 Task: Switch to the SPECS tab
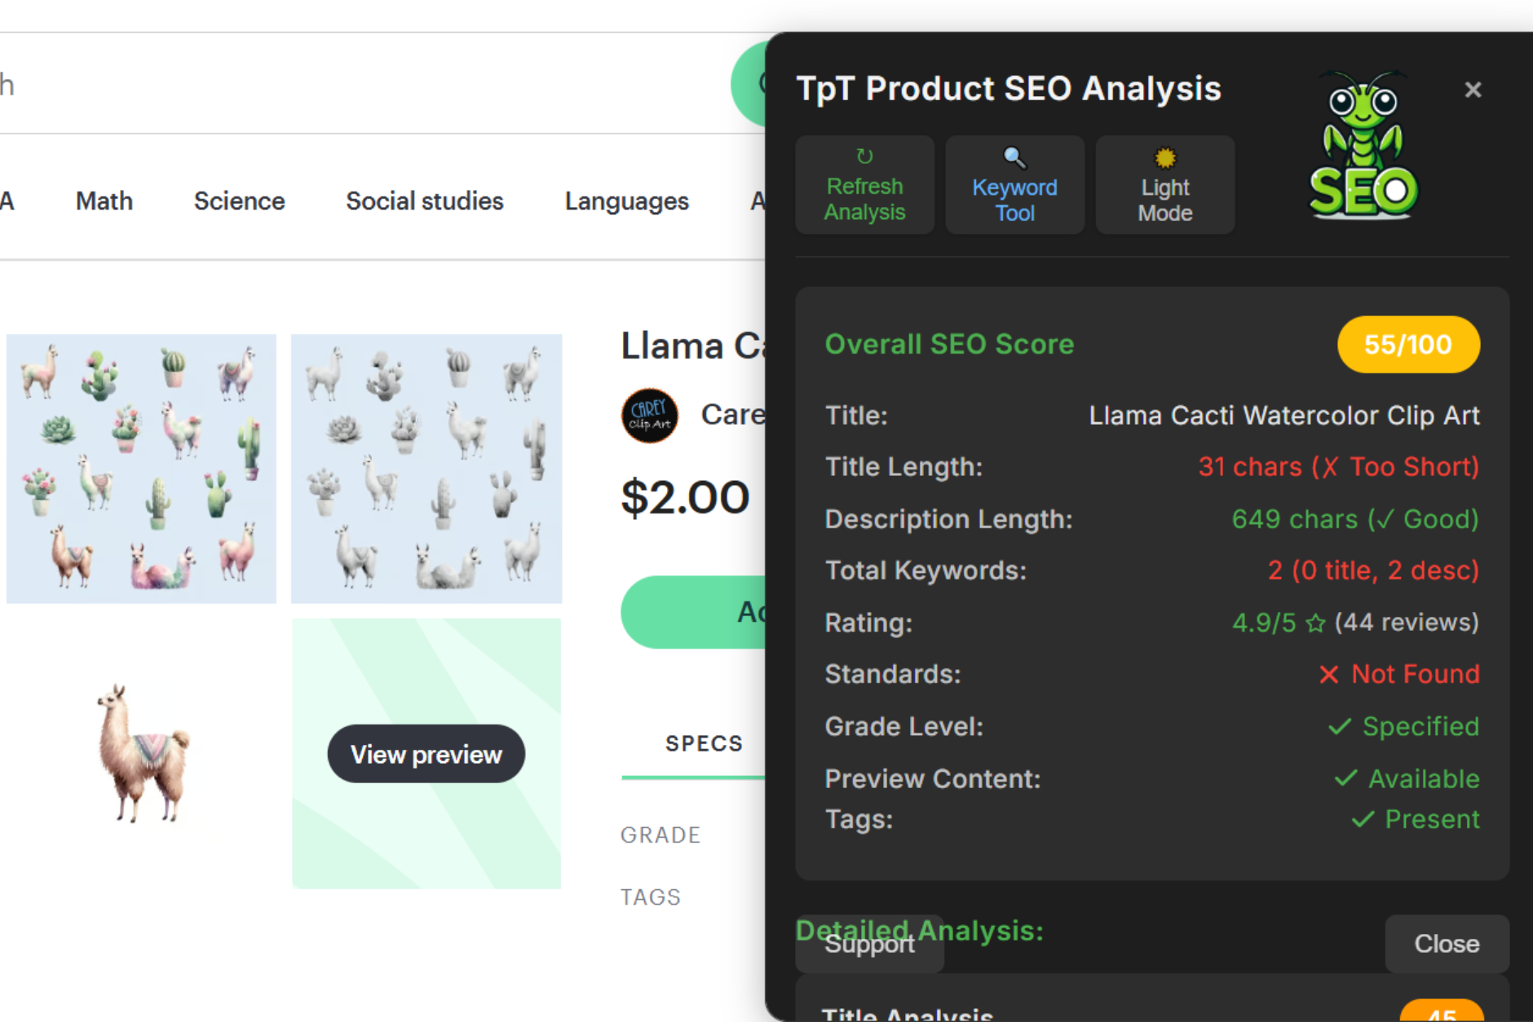(x=704, y=743)
